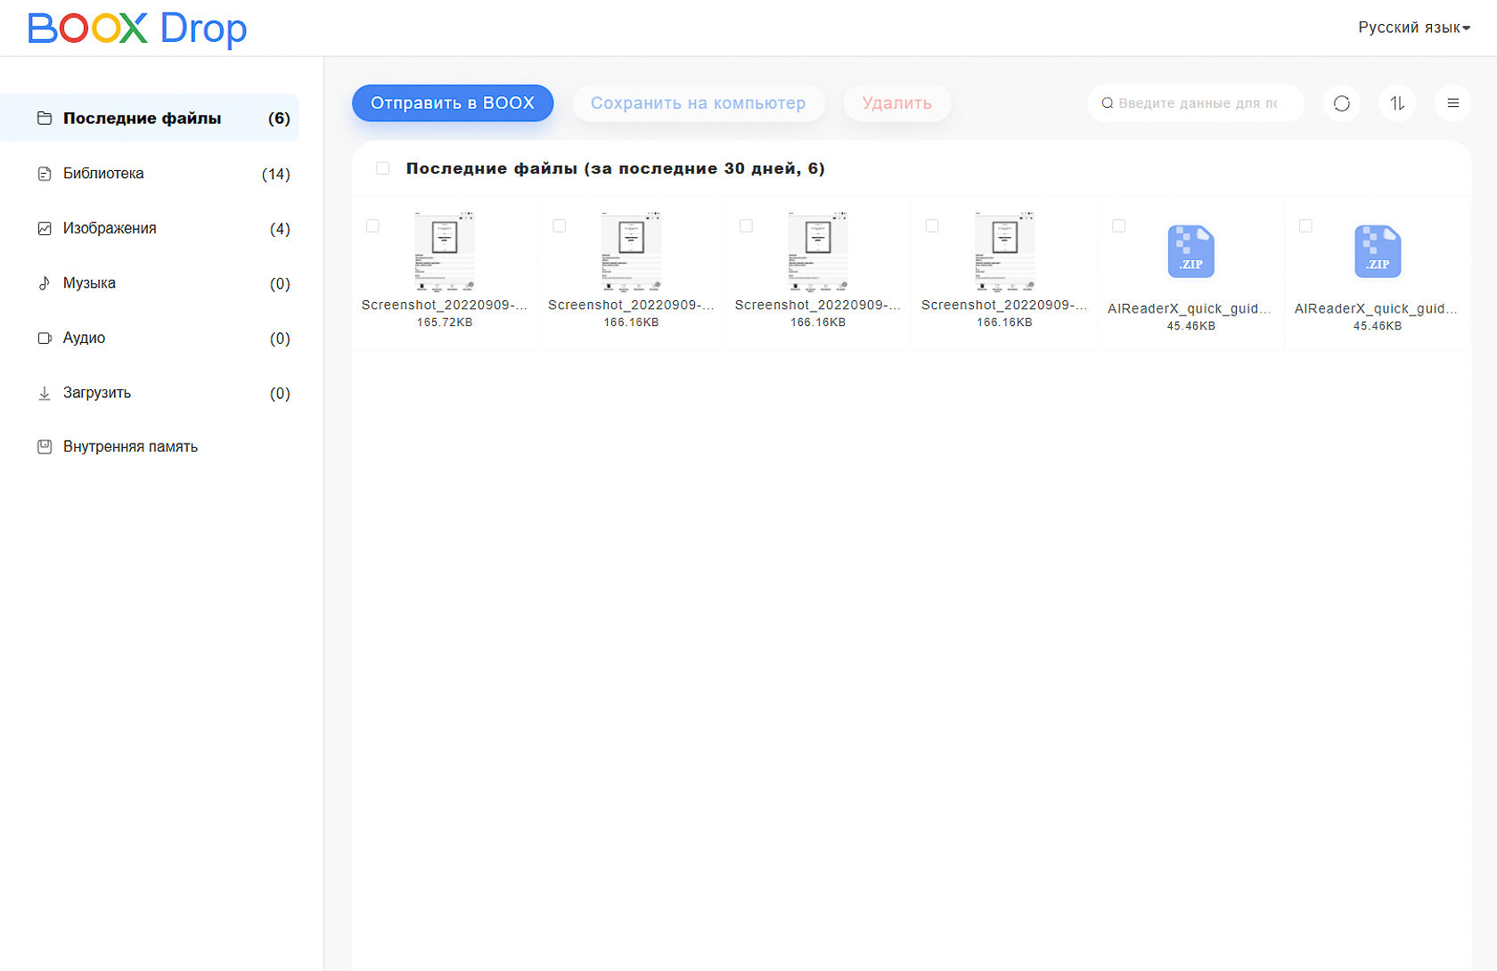This screenshot has height=971, width=1497.
Task: Switch to list view using the lines icon
Action: pos(1452,103)
